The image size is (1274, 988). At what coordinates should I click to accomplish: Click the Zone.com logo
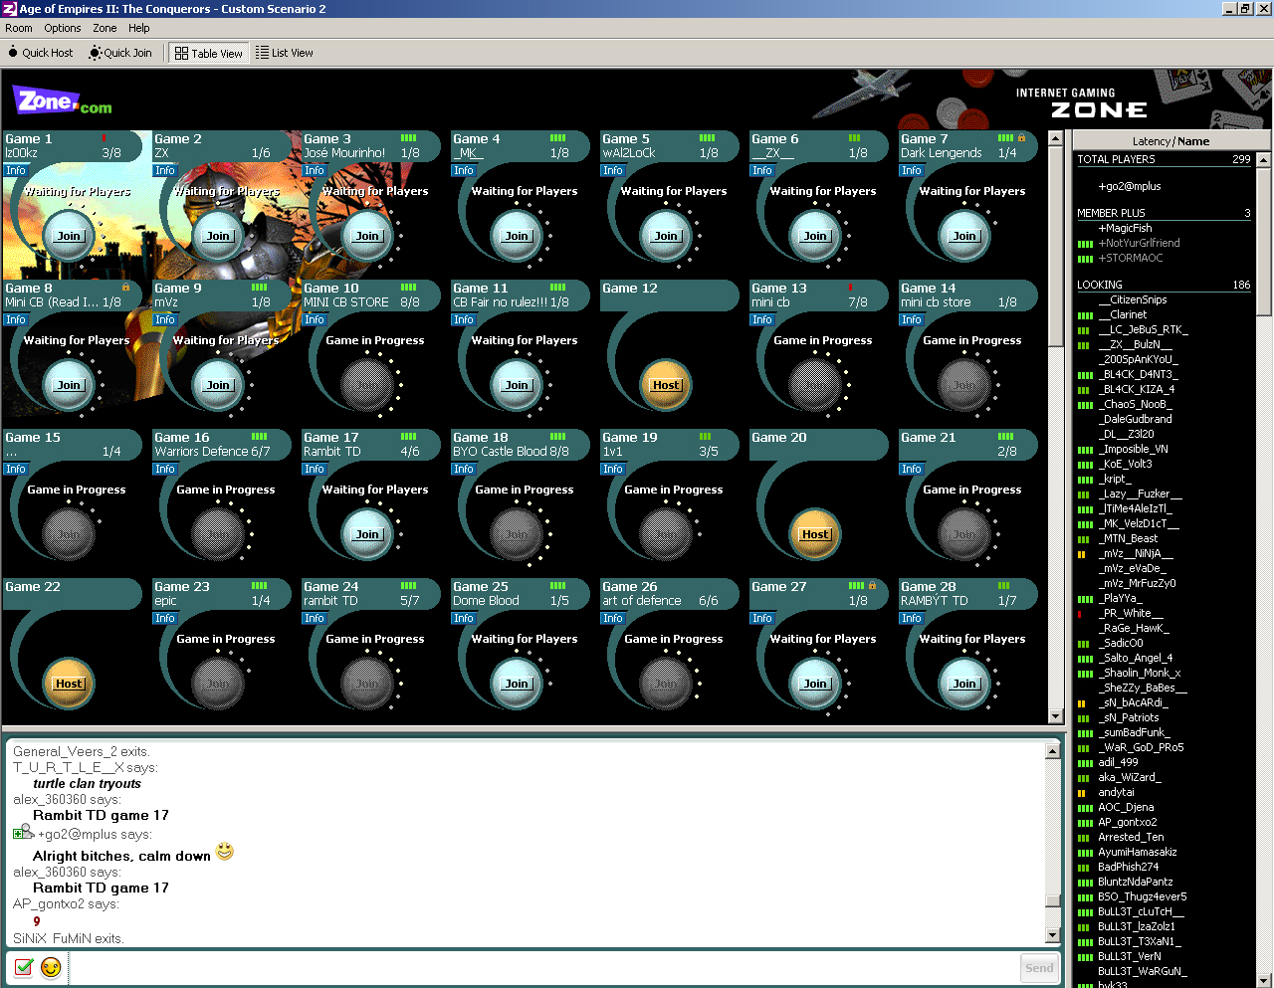pyautogui.click(x=62, y=101)
